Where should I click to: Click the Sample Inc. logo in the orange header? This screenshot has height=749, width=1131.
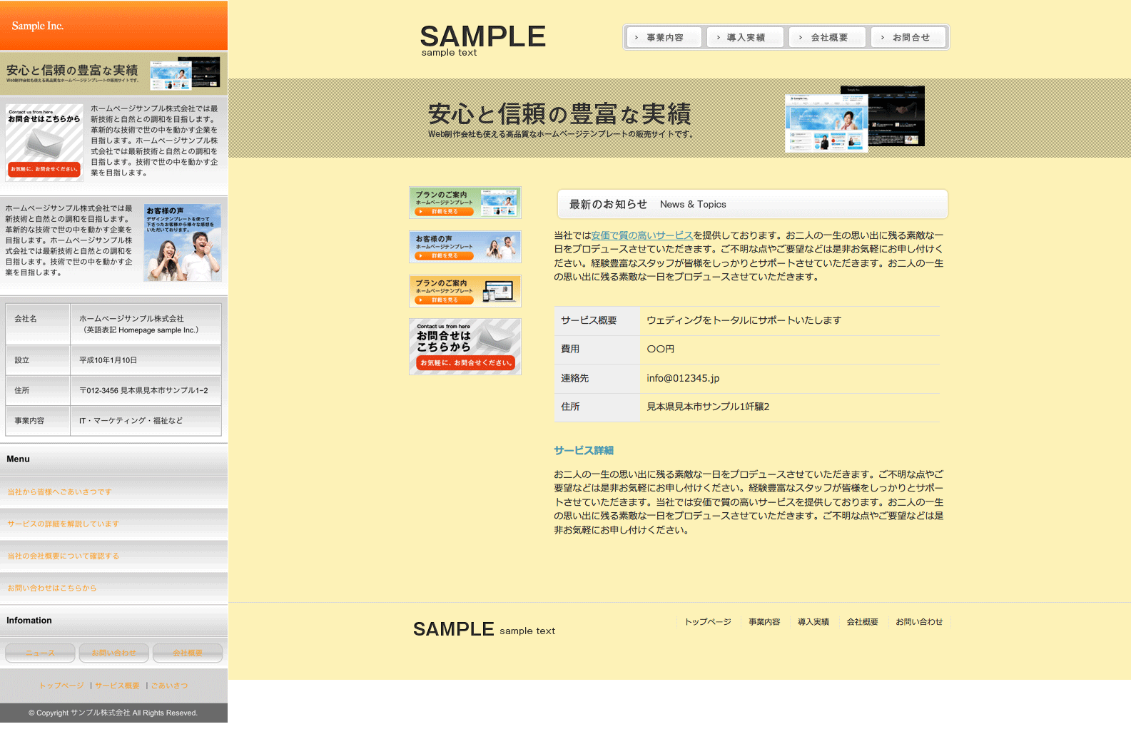point(38,26)
